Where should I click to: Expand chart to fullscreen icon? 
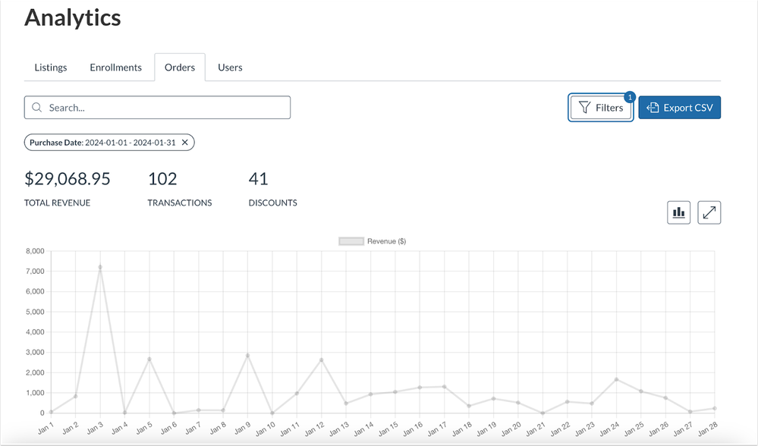pyautogui.click(x=709, y=213)
